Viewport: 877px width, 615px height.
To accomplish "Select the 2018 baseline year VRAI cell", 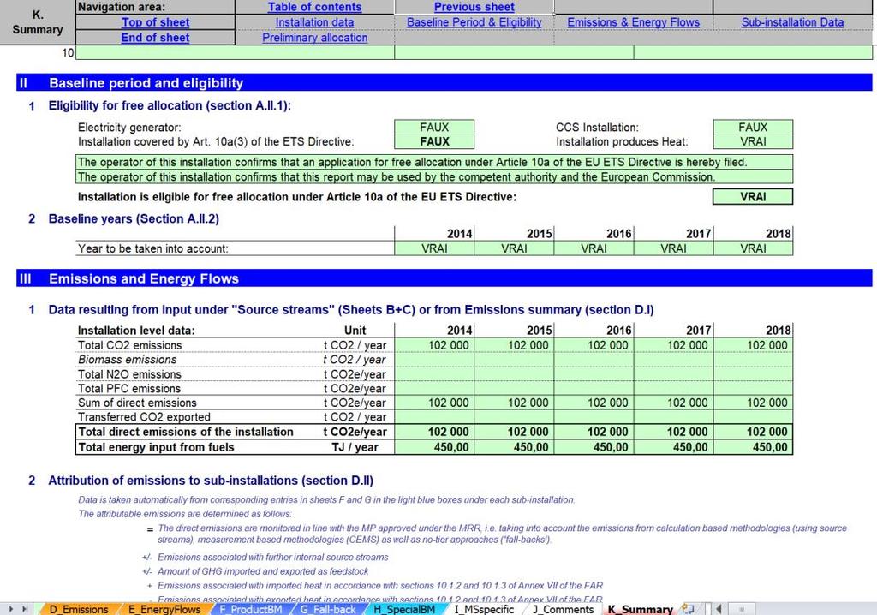I will 753,248.
